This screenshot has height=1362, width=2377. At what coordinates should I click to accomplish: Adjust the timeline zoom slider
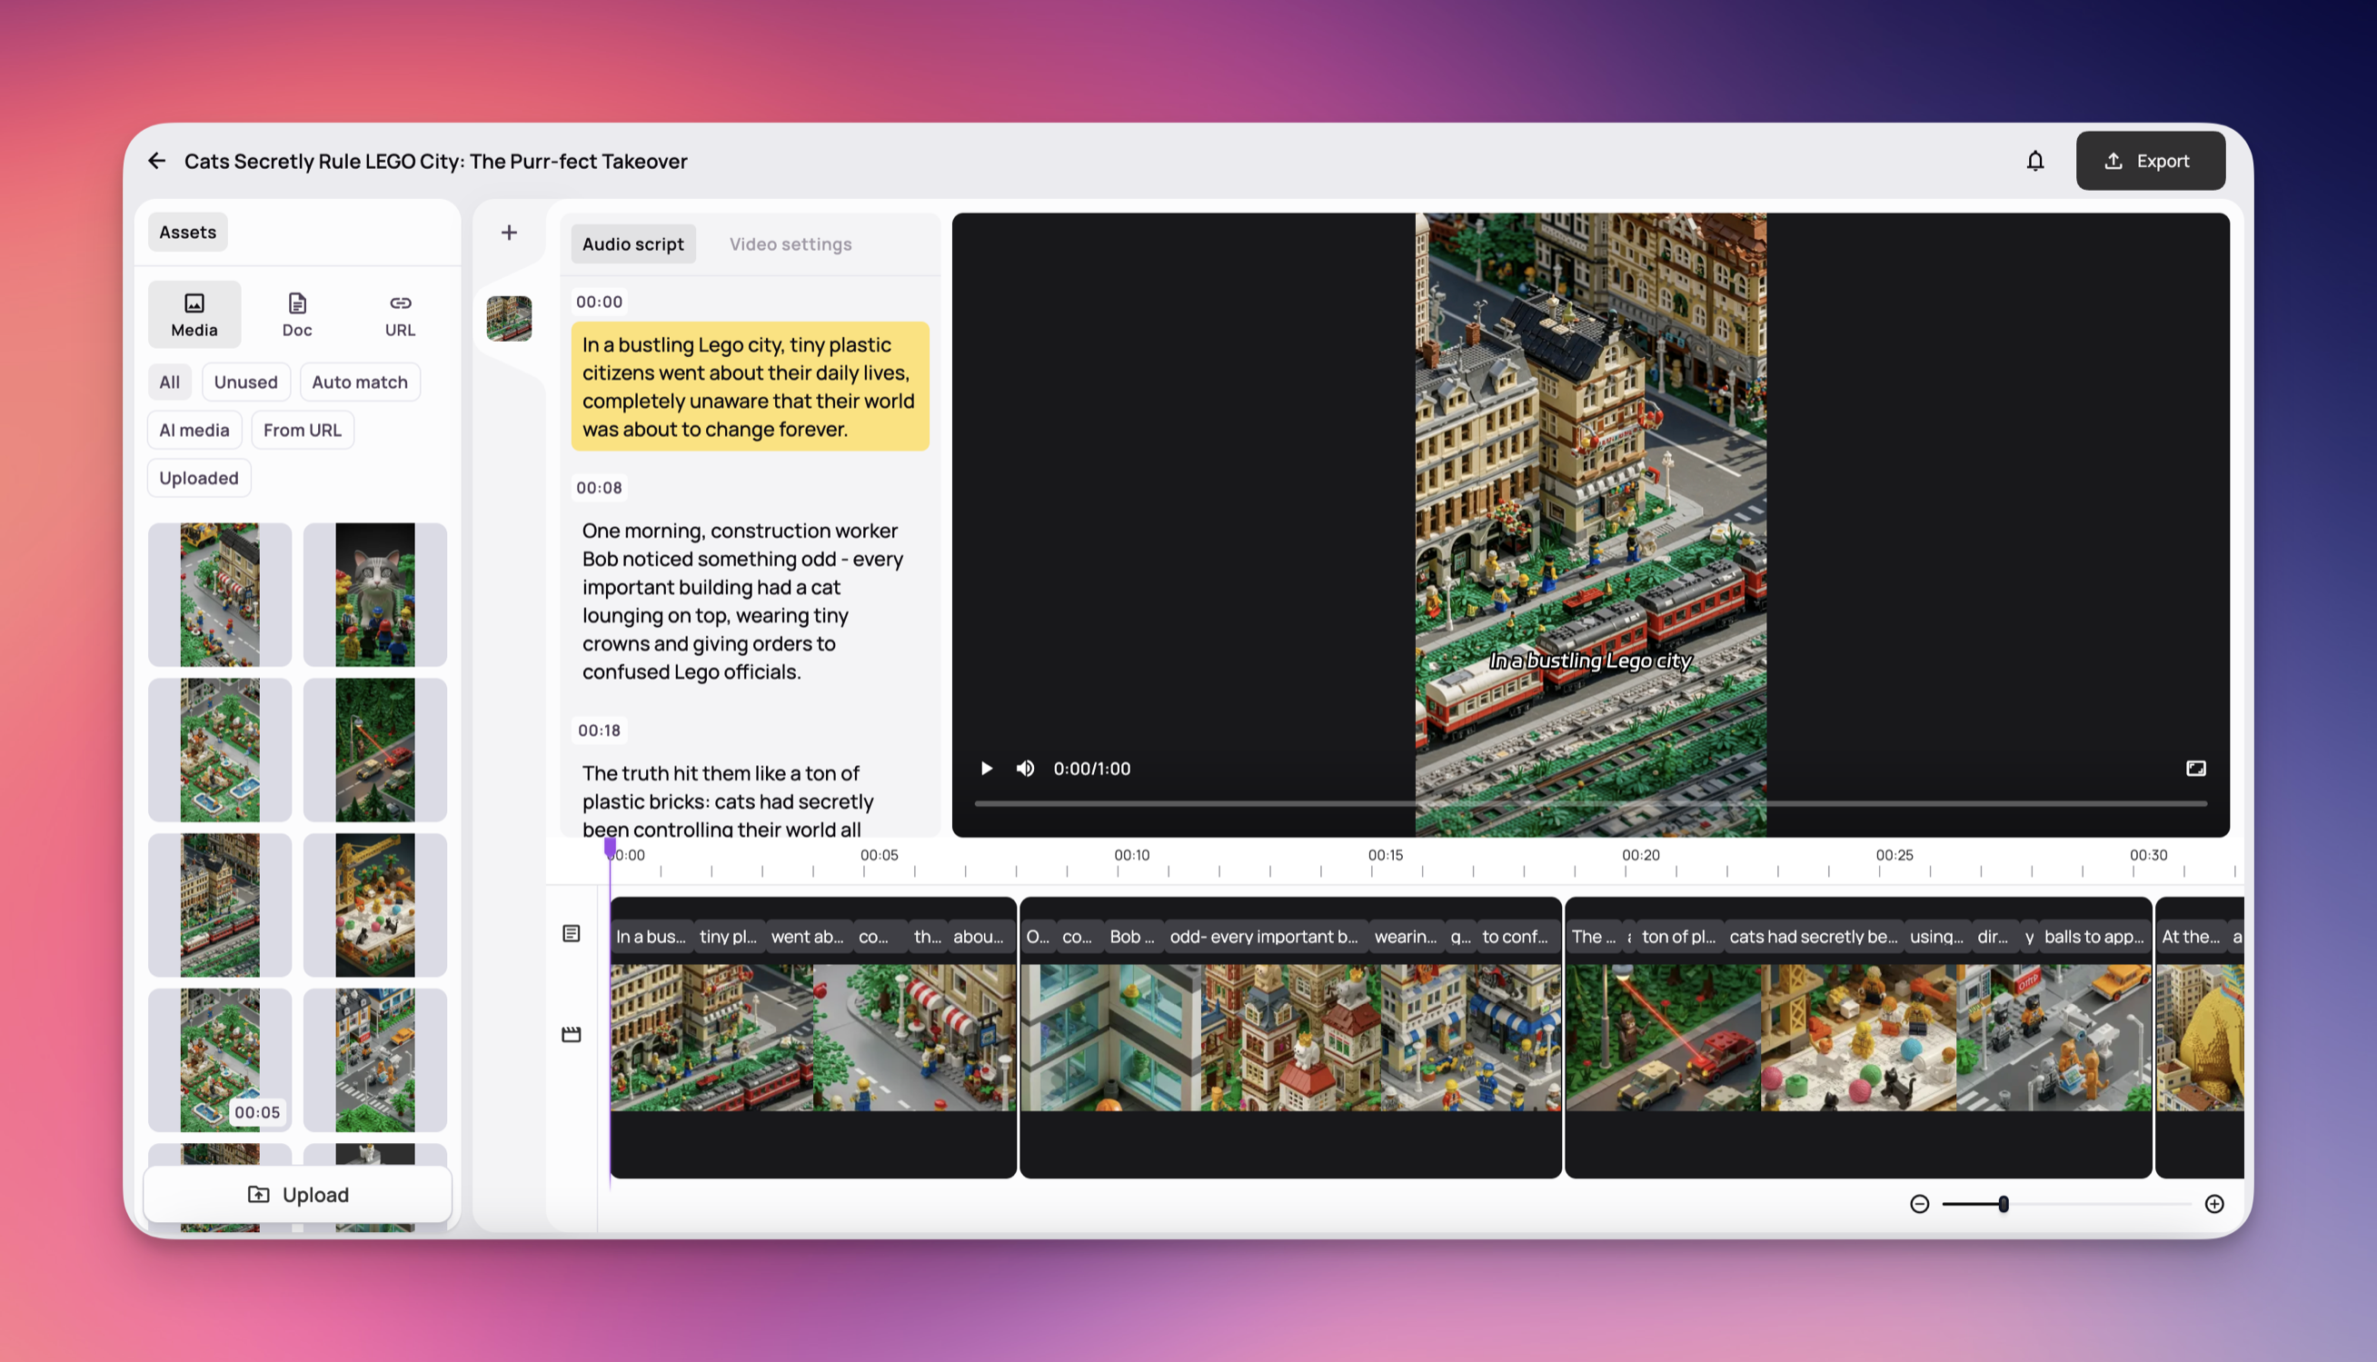click(2003, 1204)
